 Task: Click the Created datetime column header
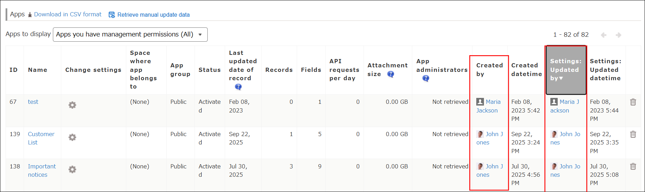526,70
